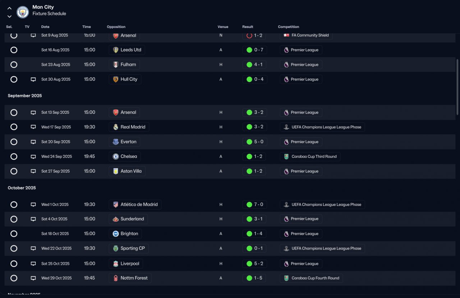Viewport: 460px width, 298px height.
Task: Click the Man City club badge
Action: (23, 12)
